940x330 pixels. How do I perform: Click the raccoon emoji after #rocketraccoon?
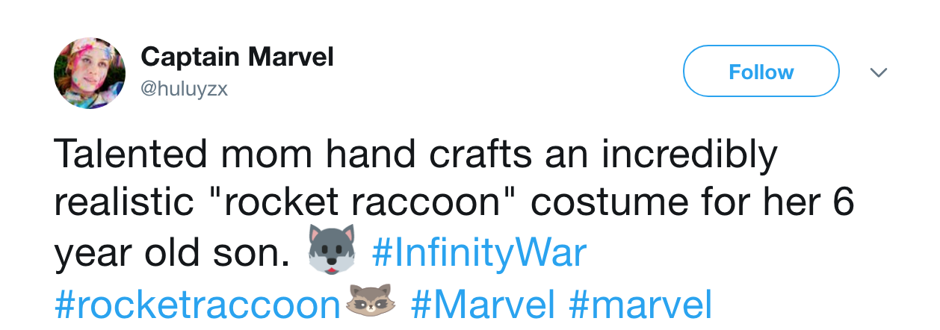[x=369, y=302]
